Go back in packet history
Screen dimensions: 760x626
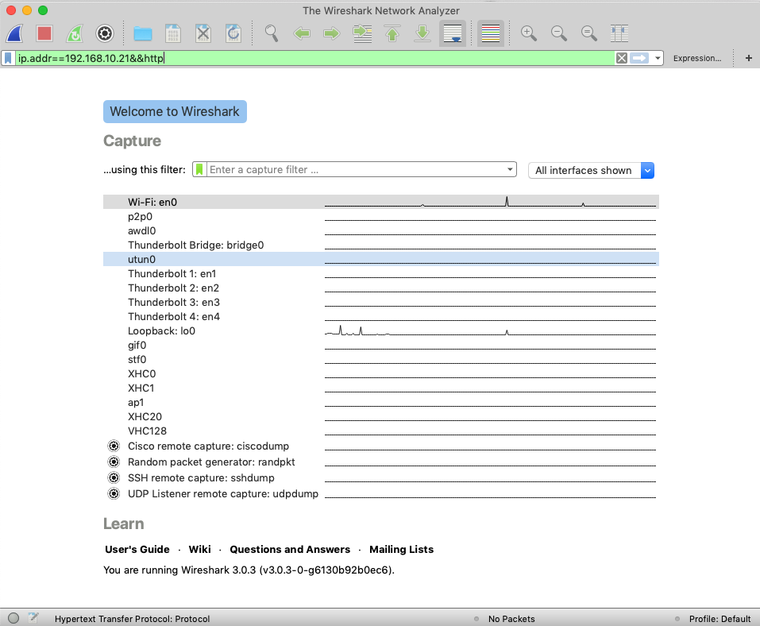(x=302, y=33)
